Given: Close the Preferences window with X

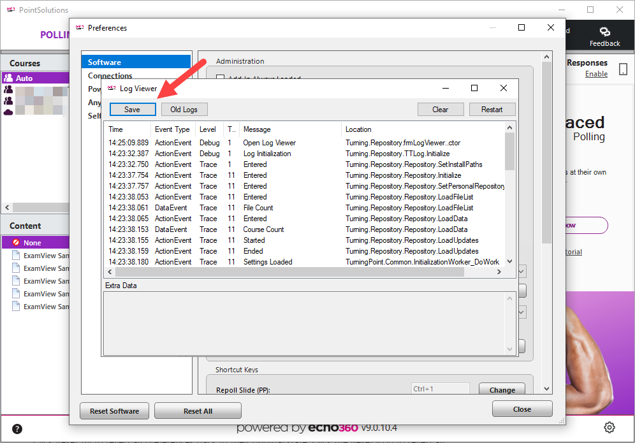Looking at the screenshot, I should [x=551, y=27].
